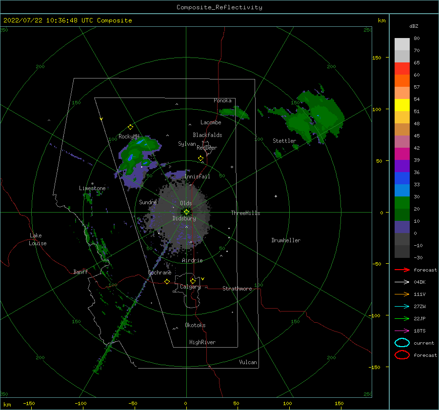This screenshot has height=410, width=439.
Task: Click the Sundre label
Action: pyautogui.click(x=148, y=202)
